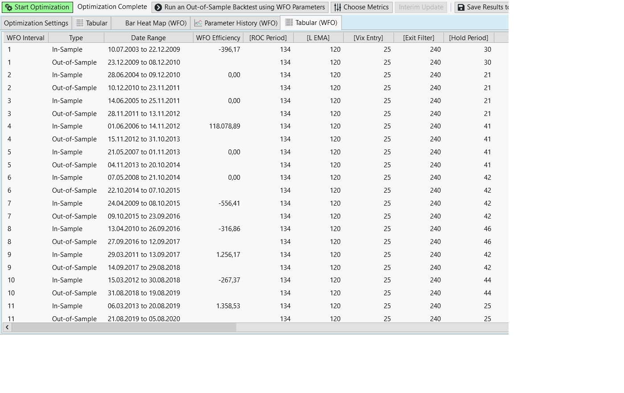The height and width of the screenshot is (393, 624).
Task: Click the Save Results floppy disk icon
Action: click(x=461, y=7)
